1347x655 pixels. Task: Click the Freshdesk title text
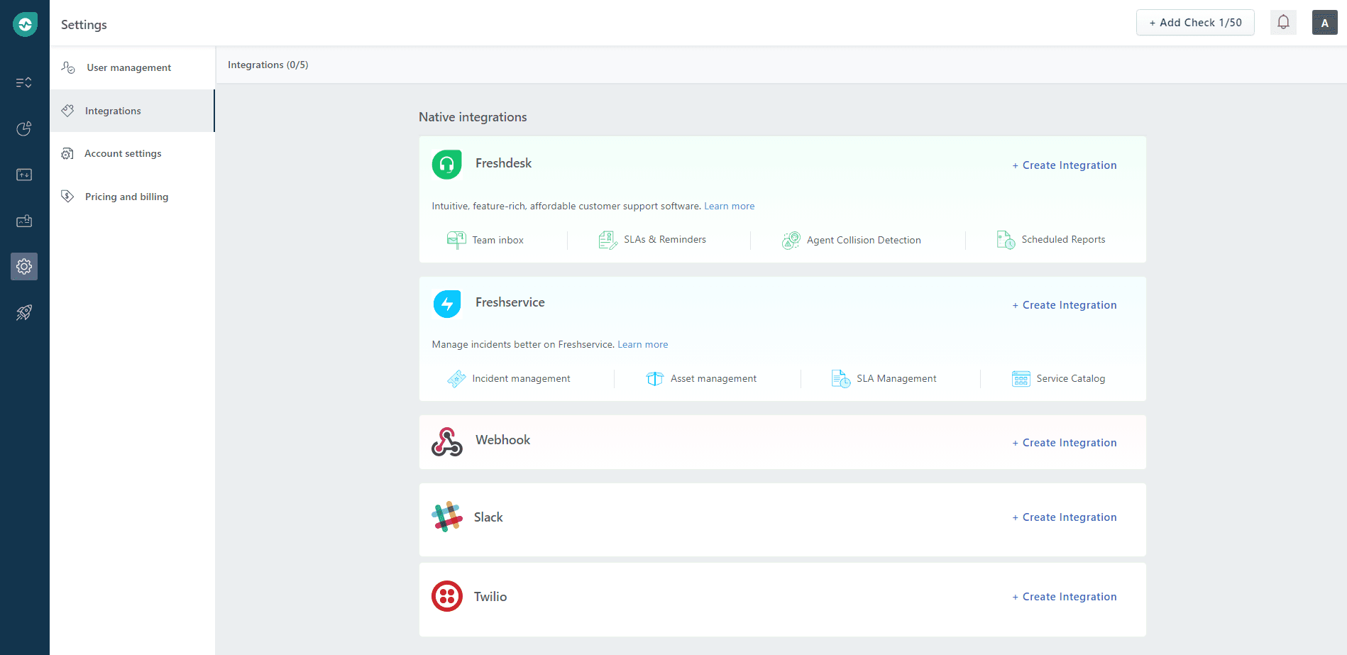(503, 163)
